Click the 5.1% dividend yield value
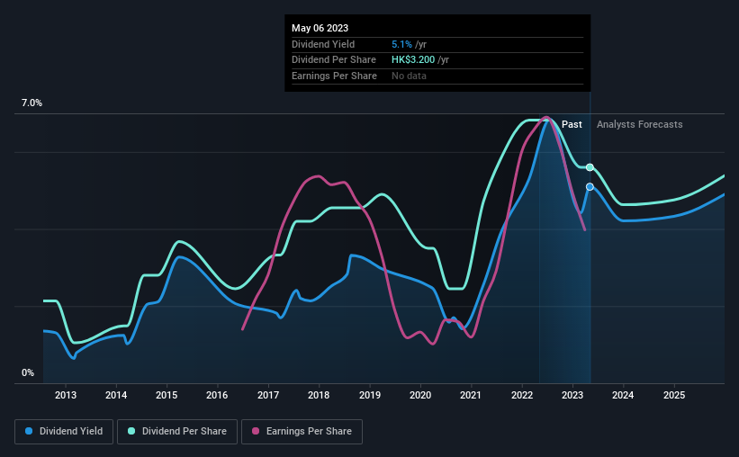 tap(401, 44)
